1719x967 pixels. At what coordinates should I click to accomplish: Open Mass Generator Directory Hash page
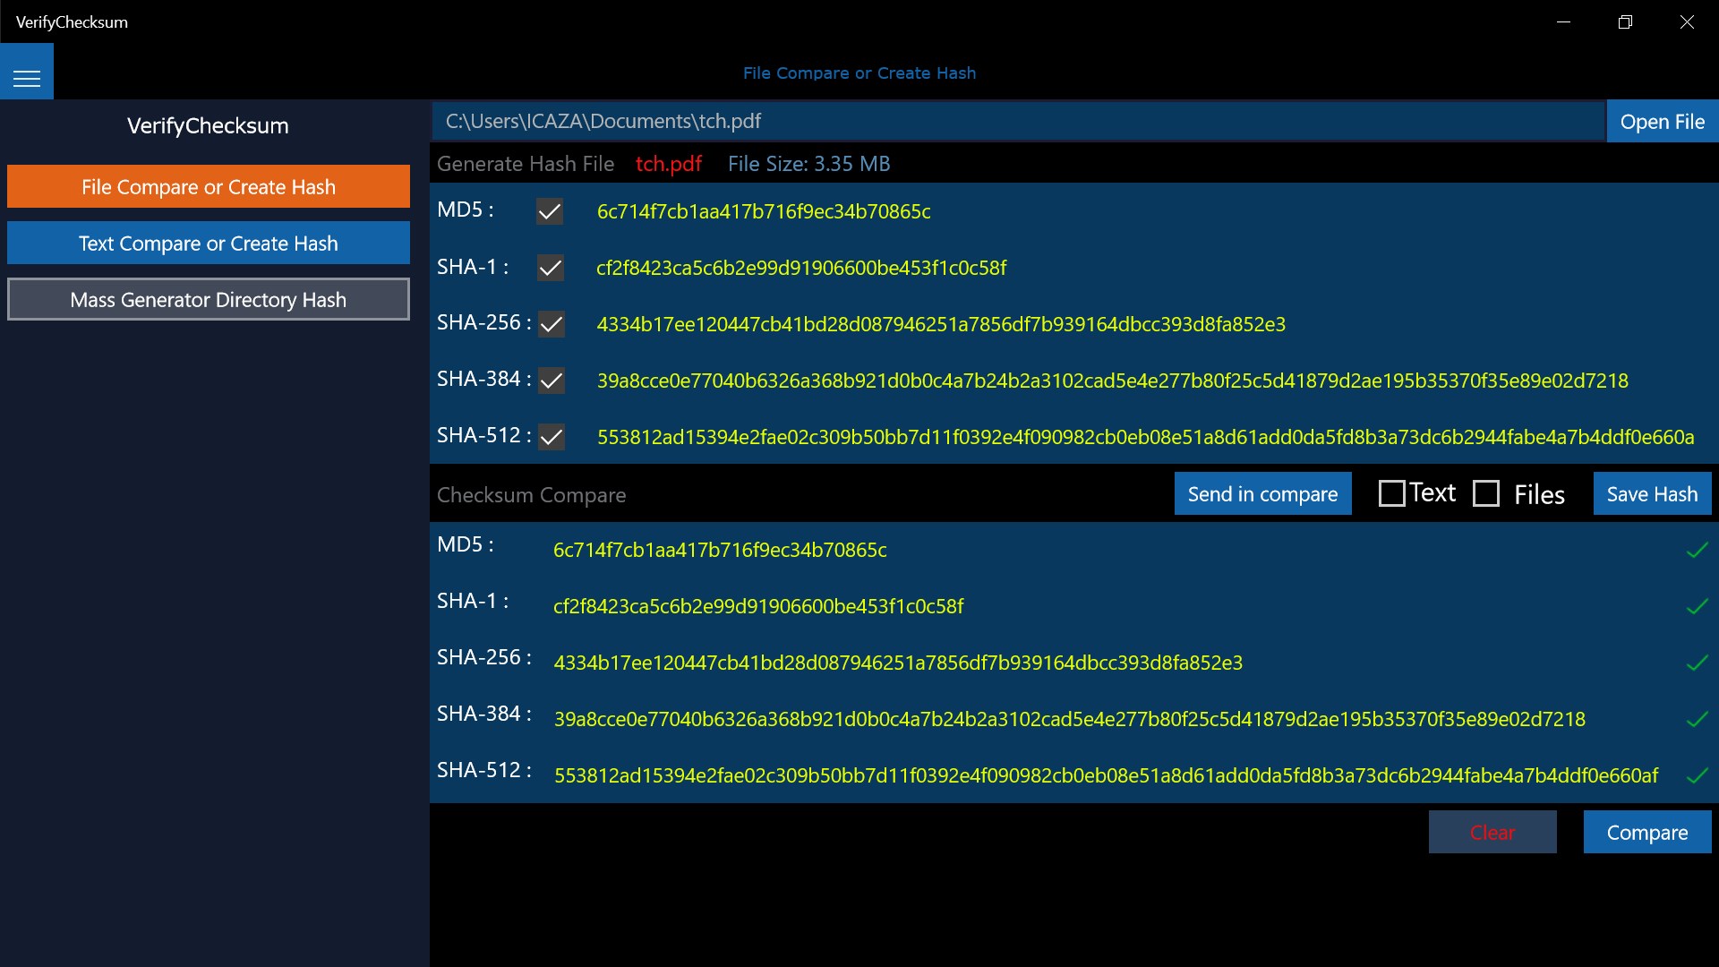(x=209, y=300)
